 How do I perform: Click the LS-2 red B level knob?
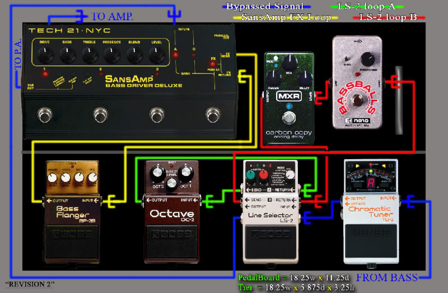click(263, 175)
